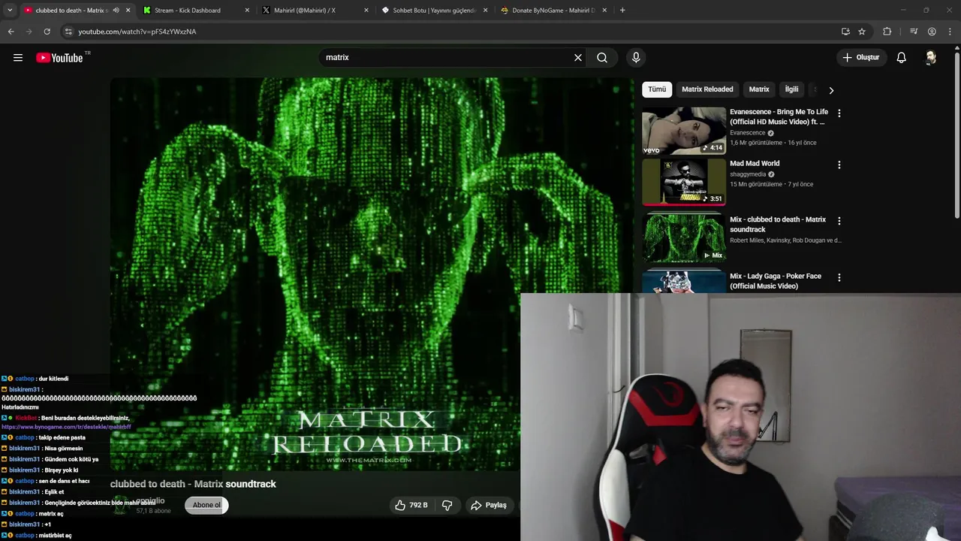Close the Sohbet Botu tab
The height and width of the screenshot is (541, 961).
click(485, 11)
